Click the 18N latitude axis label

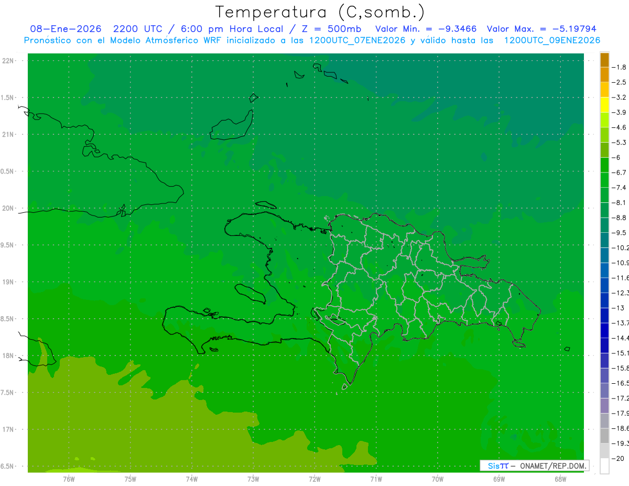[x=8, y=356]
